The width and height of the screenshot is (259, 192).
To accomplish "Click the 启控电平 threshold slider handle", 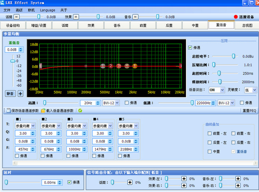I will pos(233,56).
